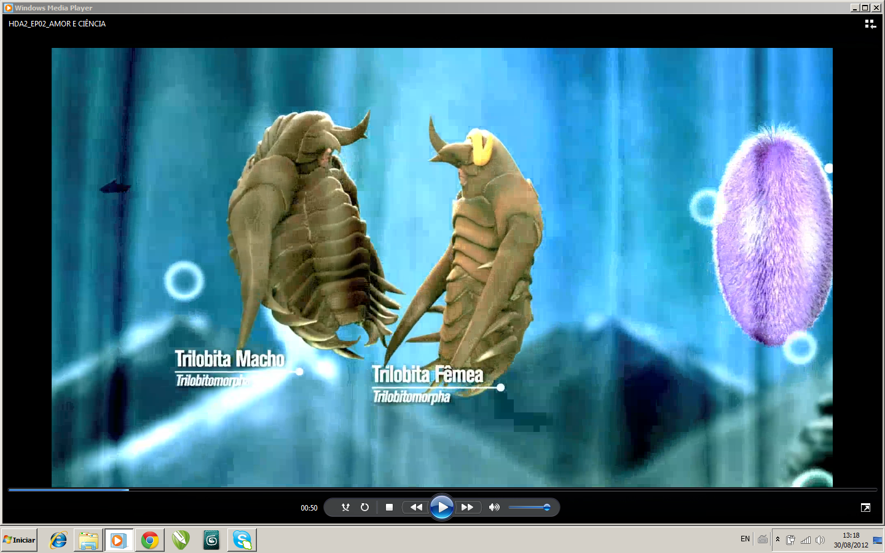This screenshot has height=553, width=885.
Task: Open the taskbar clock and date
Action: tap(851, 540)
